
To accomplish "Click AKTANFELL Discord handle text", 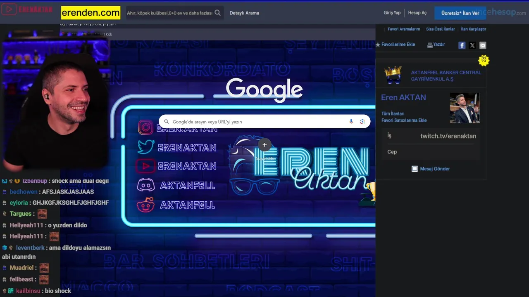I will coord(187,186).
